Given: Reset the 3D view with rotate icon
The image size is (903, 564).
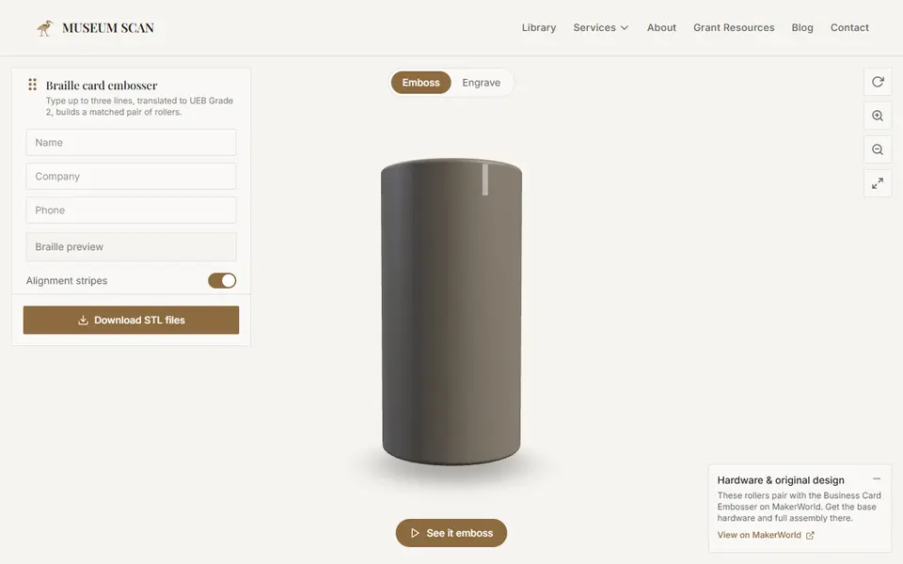Looking at the screenshot, I should (878, 82).
